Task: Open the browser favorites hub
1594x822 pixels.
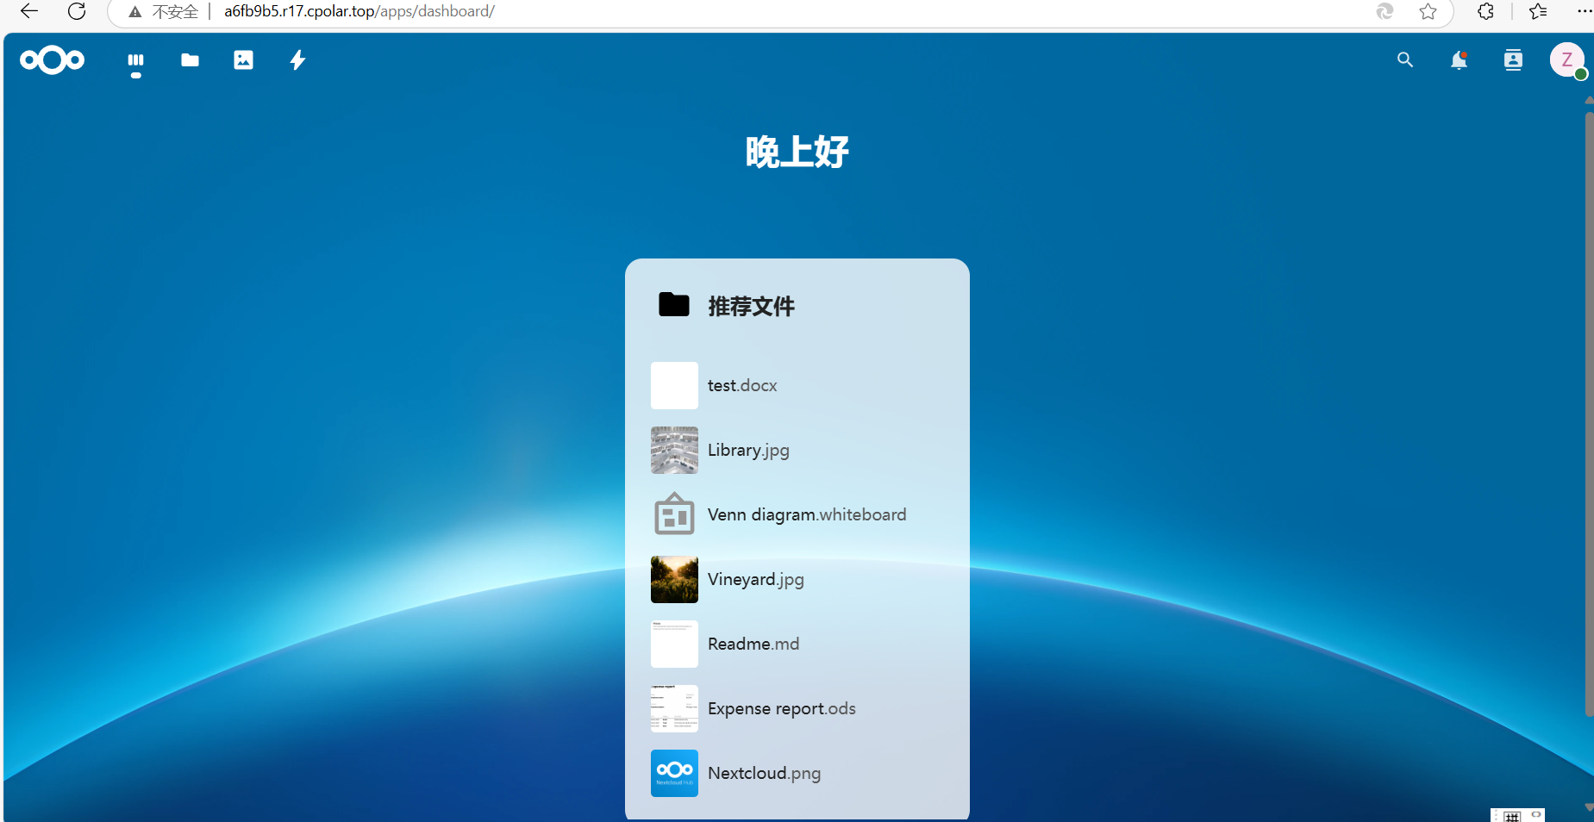Action: (x=1539, y=11)
